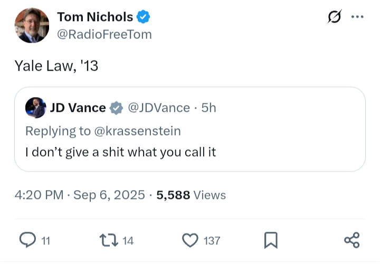The width and height of the screenshot is (380, 264).
Task: Click the 5h timestamp on quoted tweet
Action: pos(209,108)
